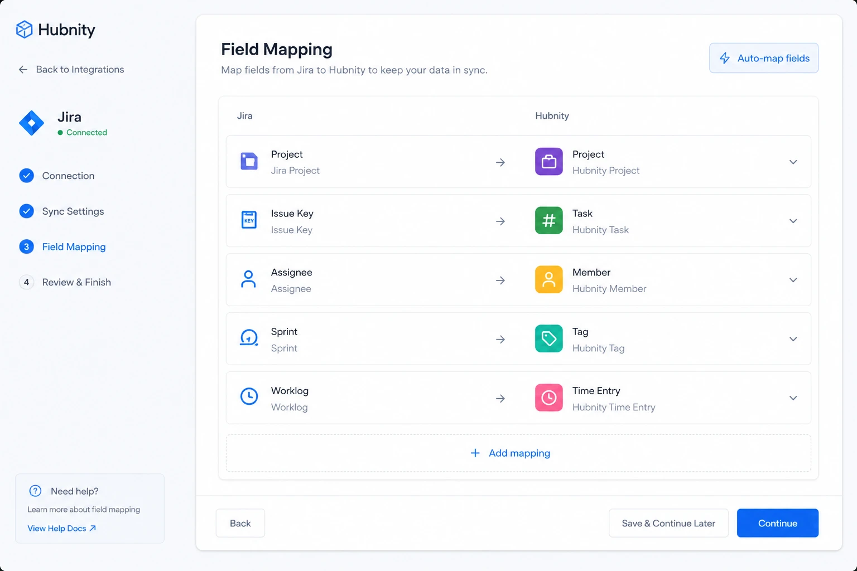Click the Need help question mark icon
This screenshot has height=571, width=857.
(x=35, y=491)
